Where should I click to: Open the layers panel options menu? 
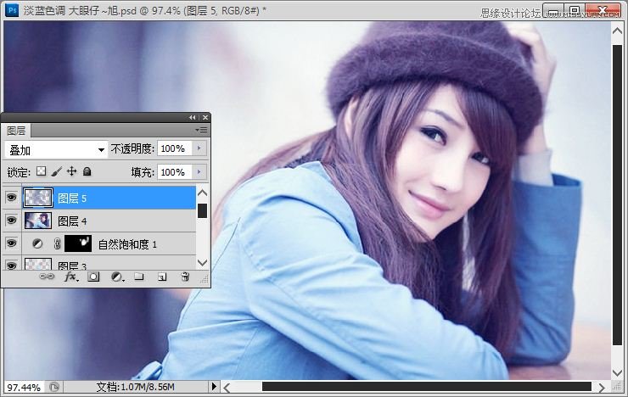pyautogui.click(x=201, y=130)
